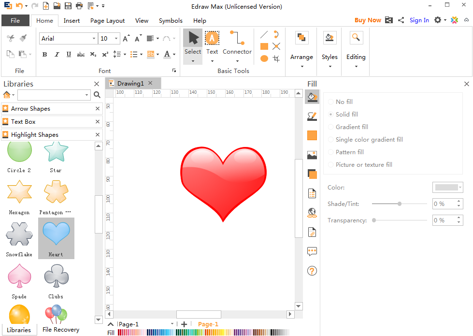The height and width of the screenshot is (336, 473).
Task: Select the No fill radio option
Action: (x=330, y=102)
